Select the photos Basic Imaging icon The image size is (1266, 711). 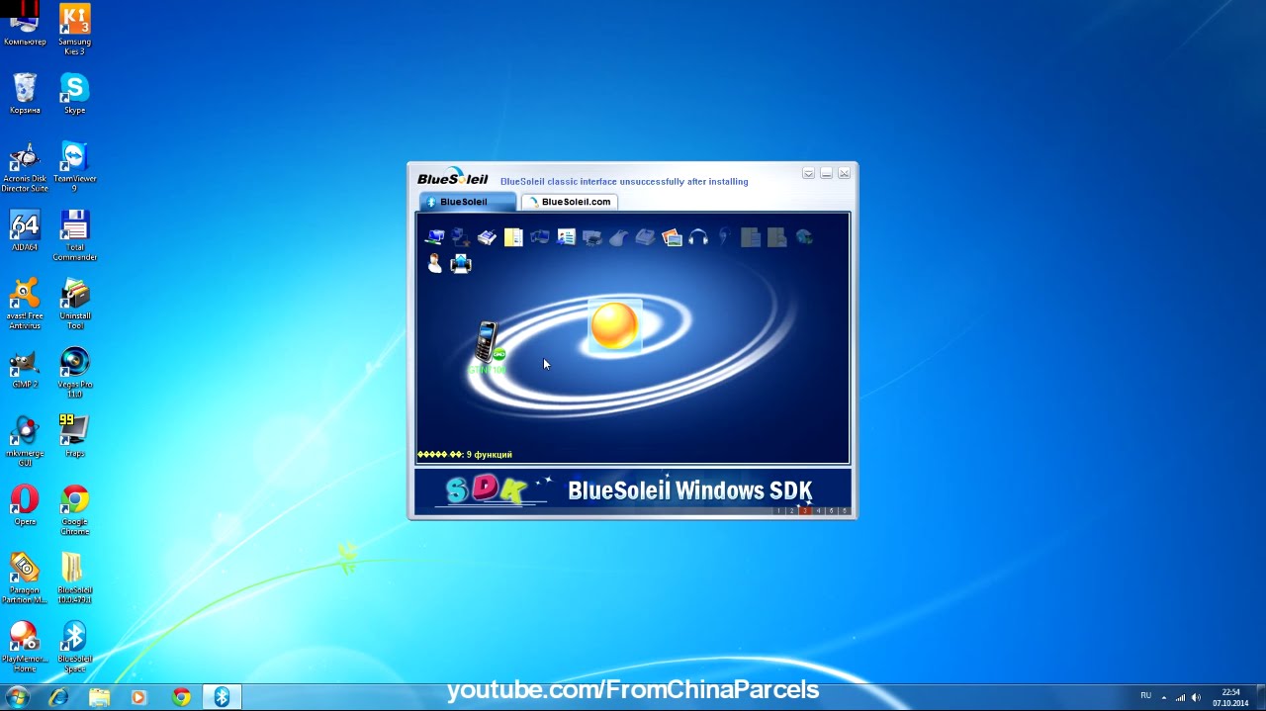click(672, 237)
